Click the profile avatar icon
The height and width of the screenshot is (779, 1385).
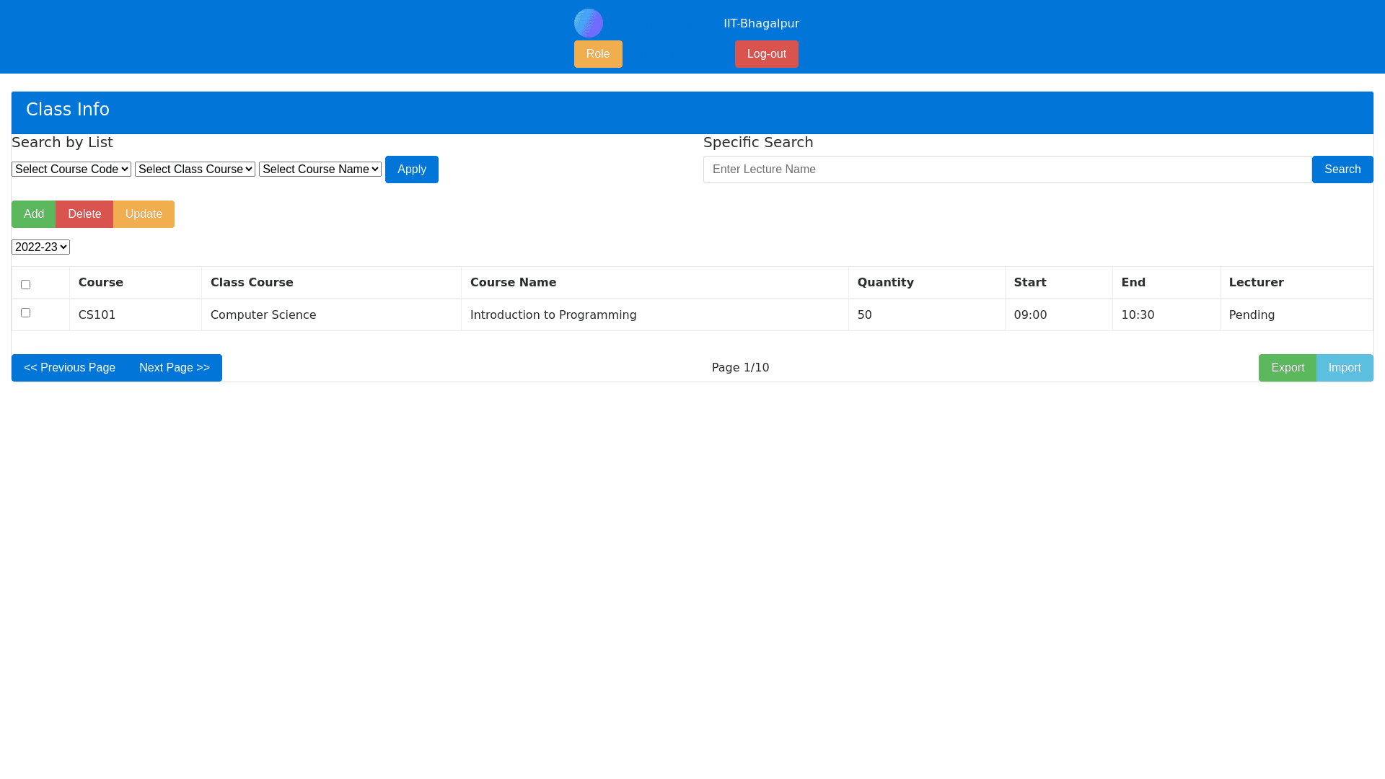pos(588,22)
